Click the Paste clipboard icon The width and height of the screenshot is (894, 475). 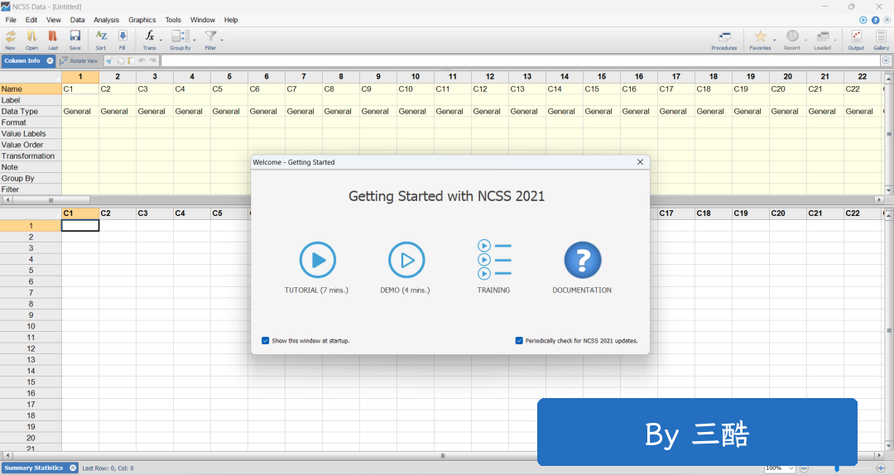pyautogui.click(x=131, y=61)
